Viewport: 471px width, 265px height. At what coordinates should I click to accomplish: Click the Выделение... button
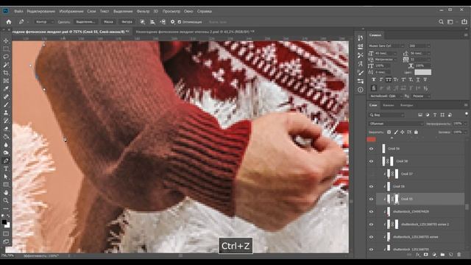85,22
